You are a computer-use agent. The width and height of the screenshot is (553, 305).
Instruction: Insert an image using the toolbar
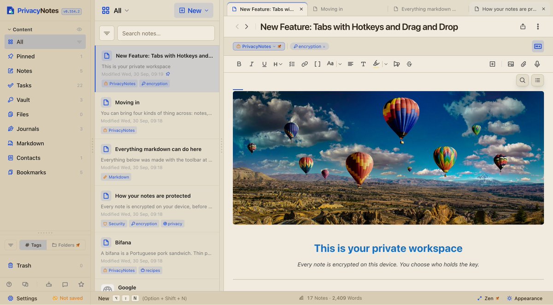(511, 64)
